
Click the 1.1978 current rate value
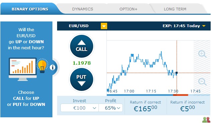click(x=82, y=63)
